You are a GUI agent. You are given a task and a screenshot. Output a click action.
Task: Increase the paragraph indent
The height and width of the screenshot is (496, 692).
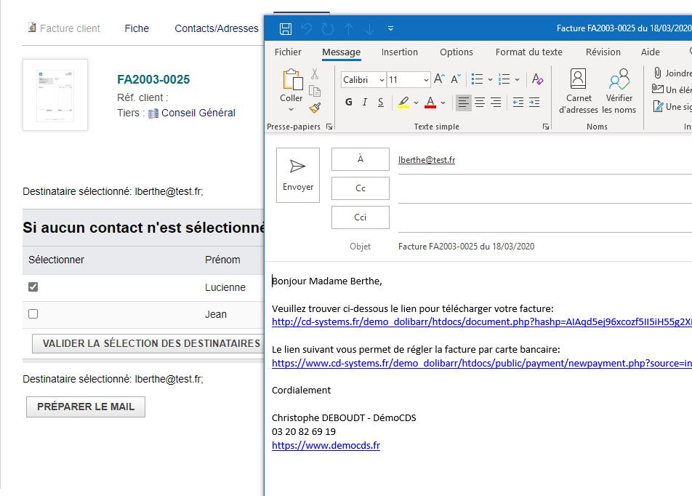(x=534, y=103)
